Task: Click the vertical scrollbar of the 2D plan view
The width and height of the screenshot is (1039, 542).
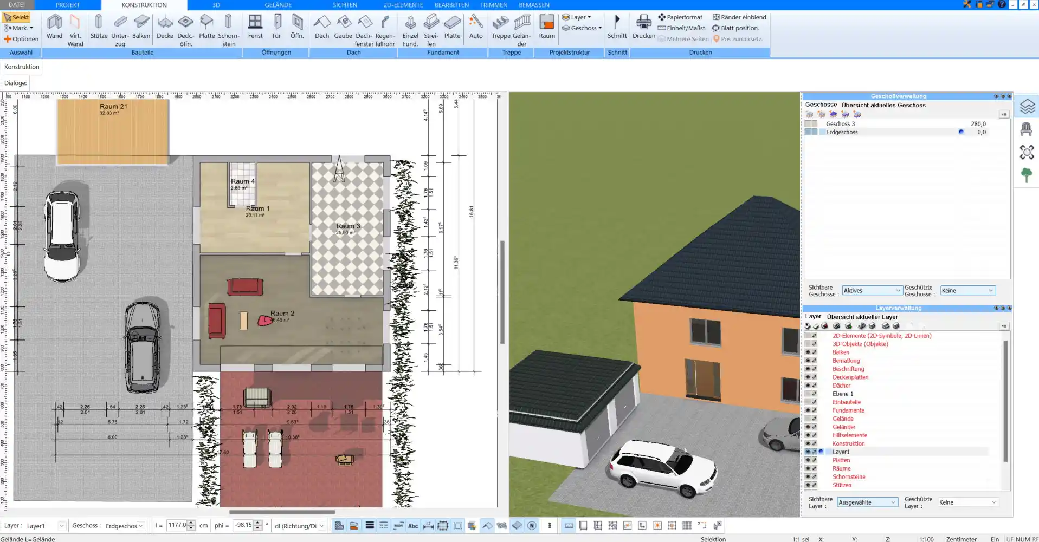Action: click(x=502, y=292)
